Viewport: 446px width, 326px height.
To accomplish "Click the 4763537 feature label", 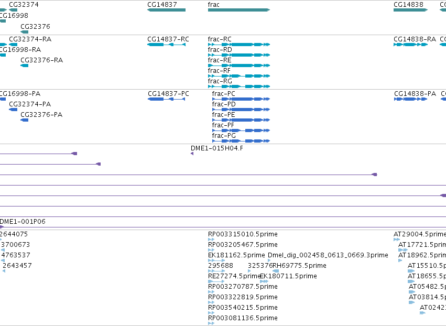I will pos(16,255).
